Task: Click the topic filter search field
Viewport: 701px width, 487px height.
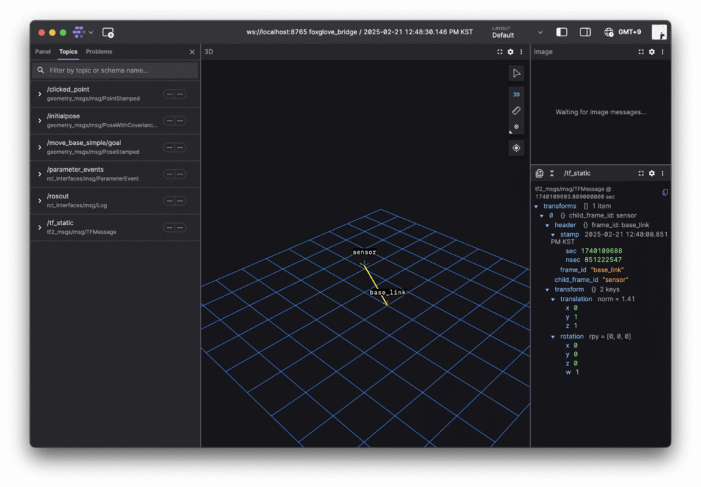Action: click(116, 70)
